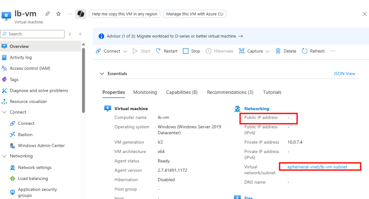Click the Delete trash can icon

point(278,51)
